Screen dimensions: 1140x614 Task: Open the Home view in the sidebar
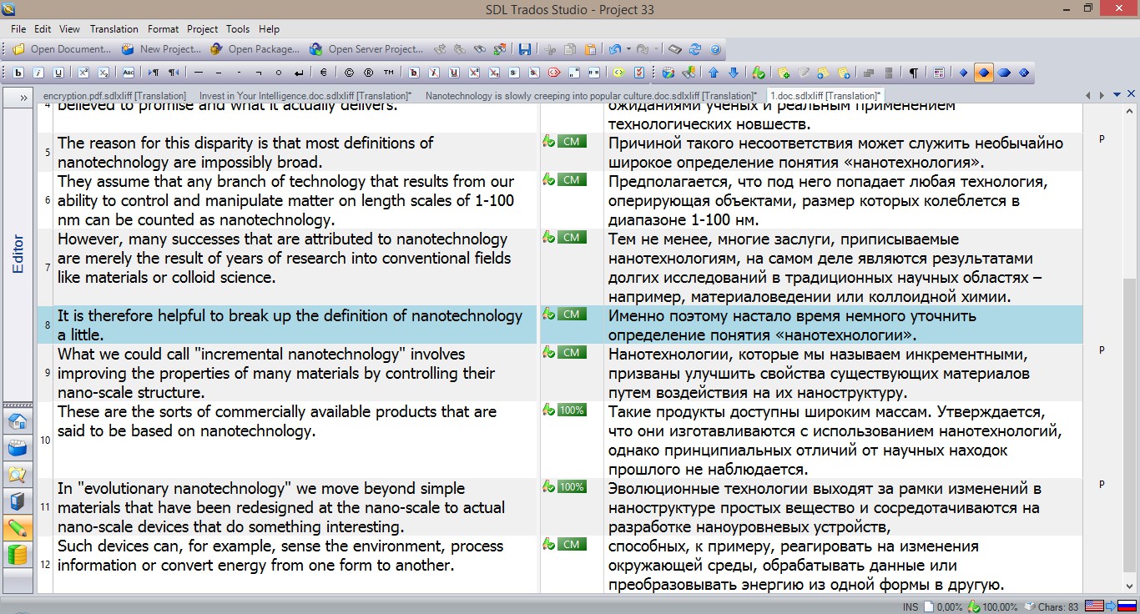(18, 421)
